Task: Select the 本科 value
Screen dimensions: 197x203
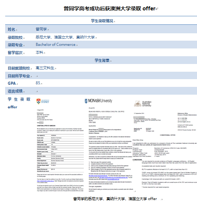Action: [39, 53]
